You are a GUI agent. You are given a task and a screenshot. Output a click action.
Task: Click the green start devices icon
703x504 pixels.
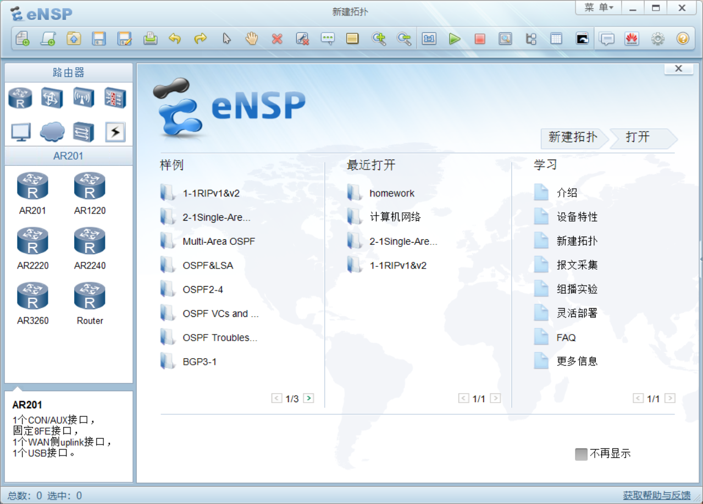454,39
